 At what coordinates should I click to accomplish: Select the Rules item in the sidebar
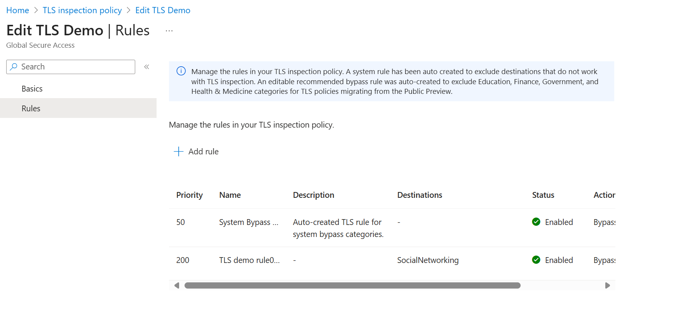31,109
